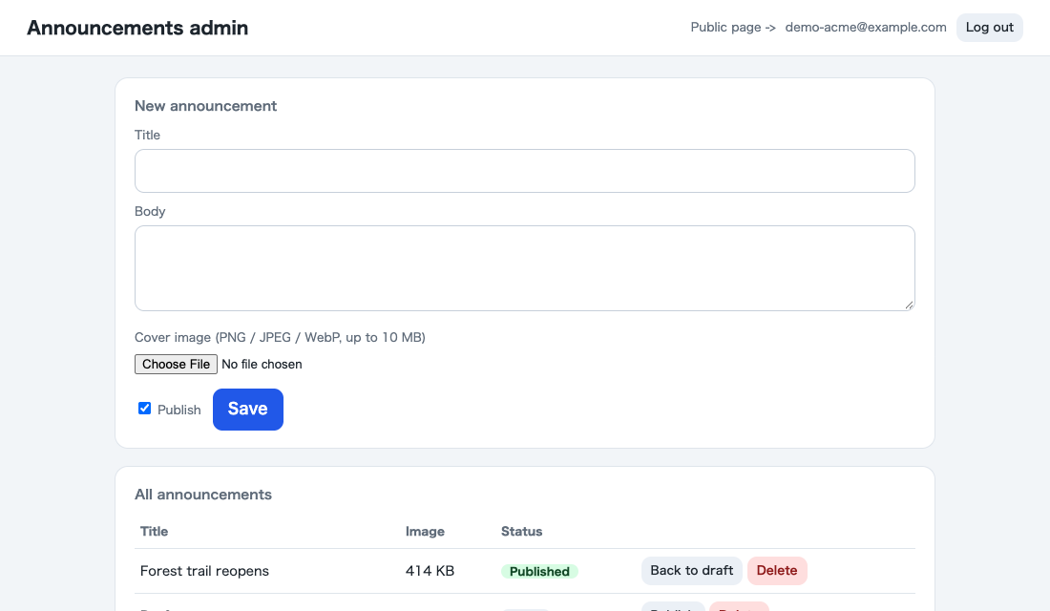Open the Public page link
The image size is (1050, 611).
(x=732, y=28)
